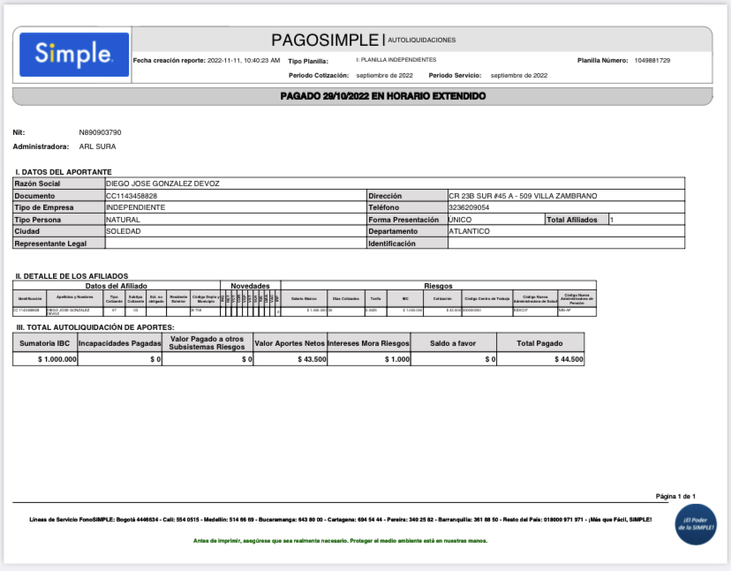Viewport: 731px width, 571px height.
Task: Select the planilla number 1049881729
Action: (652, 61)
